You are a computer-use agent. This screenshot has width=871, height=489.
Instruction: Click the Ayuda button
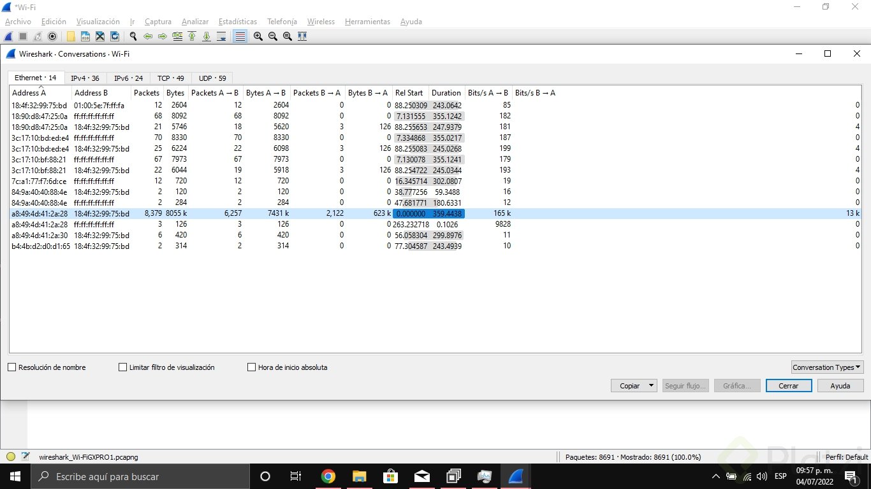pos(840,386)
